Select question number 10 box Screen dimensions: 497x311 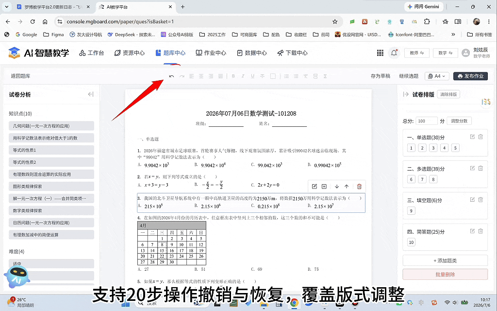click(411, 242)
